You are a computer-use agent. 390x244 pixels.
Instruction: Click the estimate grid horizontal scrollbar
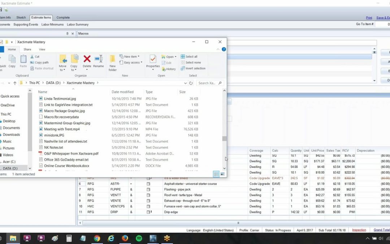(x=238, y=223)
